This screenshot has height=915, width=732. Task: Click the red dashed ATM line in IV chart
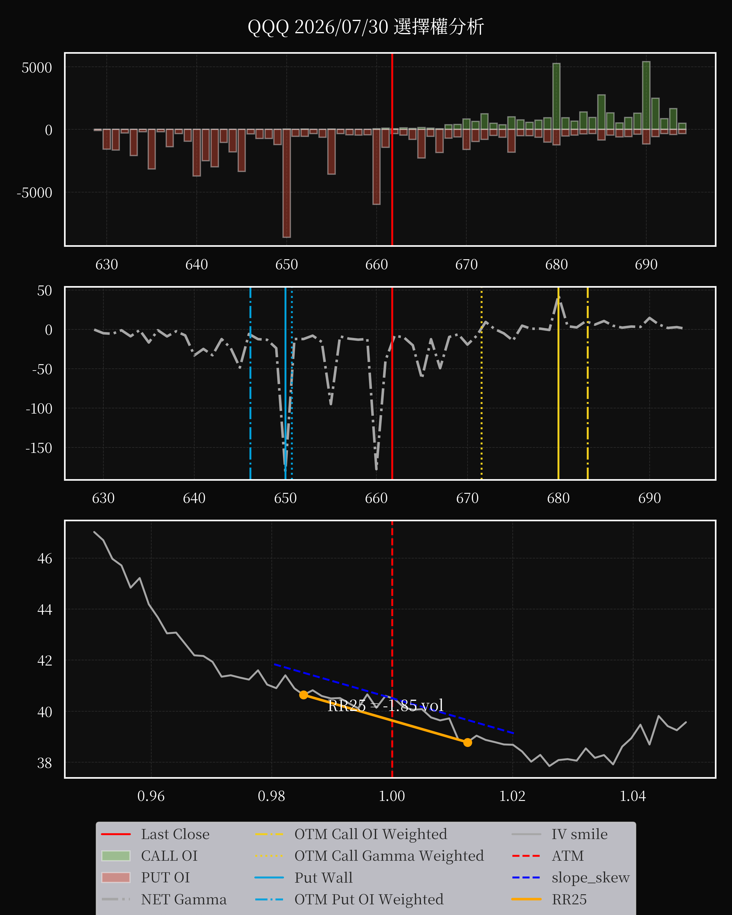(392, 649)
